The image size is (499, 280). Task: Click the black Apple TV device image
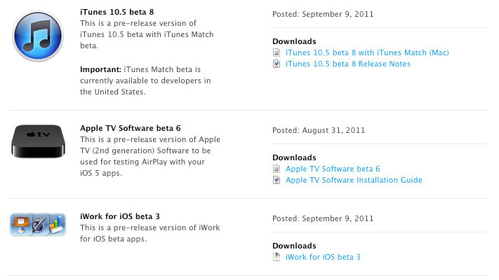point(39,141)
